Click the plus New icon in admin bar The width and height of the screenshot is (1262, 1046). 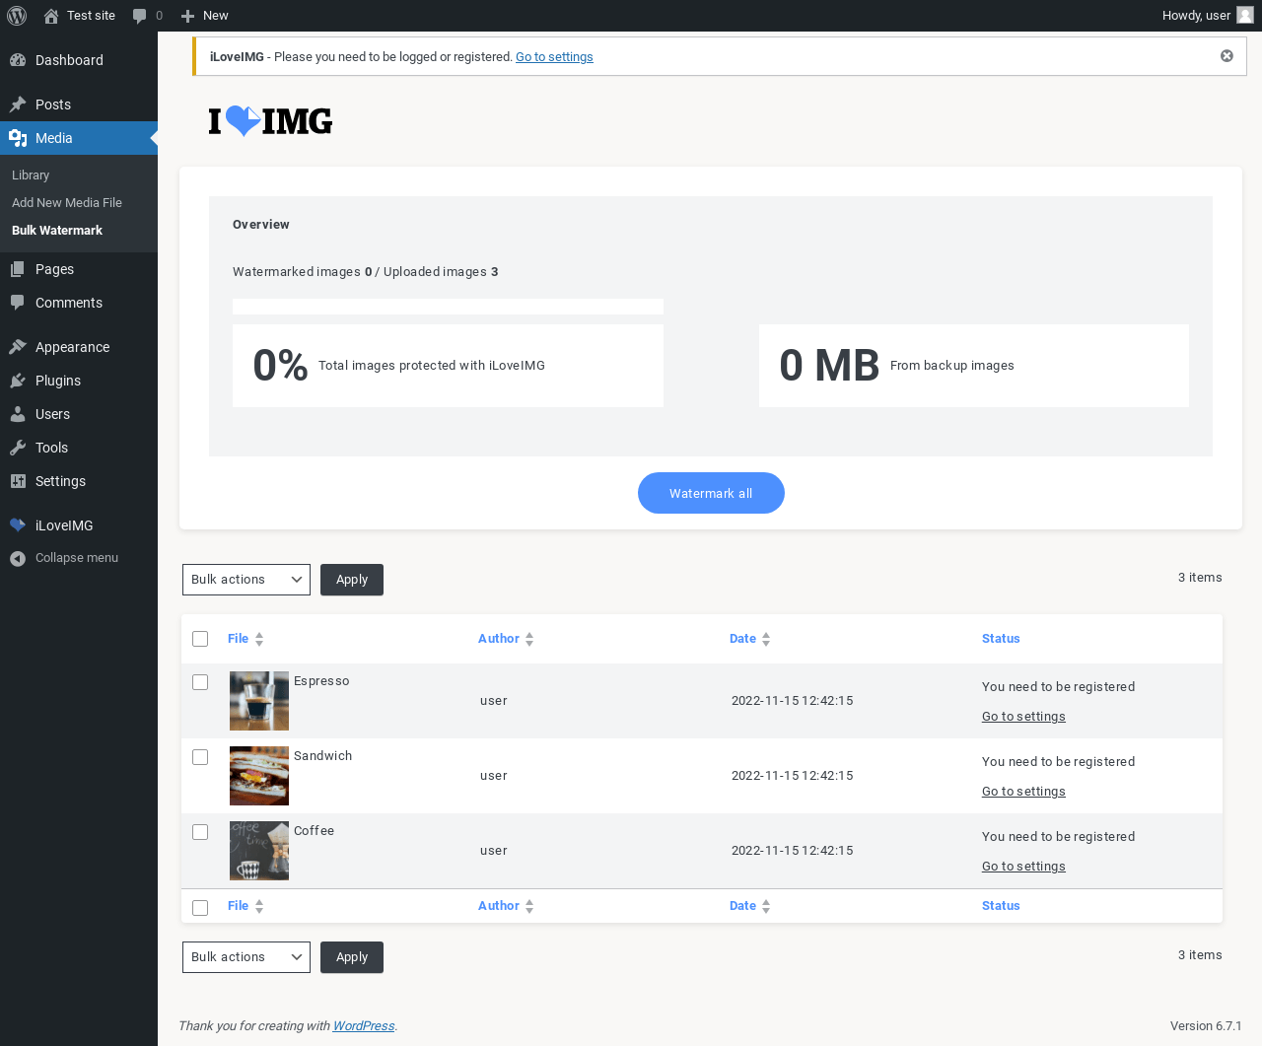point(187,16)
